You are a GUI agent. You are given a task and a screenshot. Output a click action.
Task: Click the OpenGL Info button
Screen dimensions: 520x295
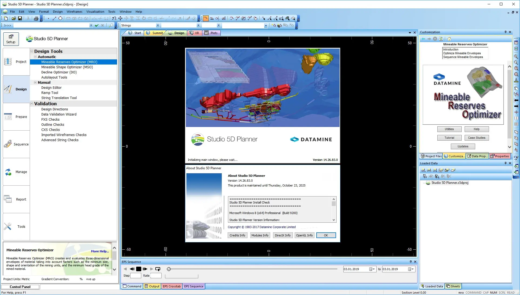304,235
